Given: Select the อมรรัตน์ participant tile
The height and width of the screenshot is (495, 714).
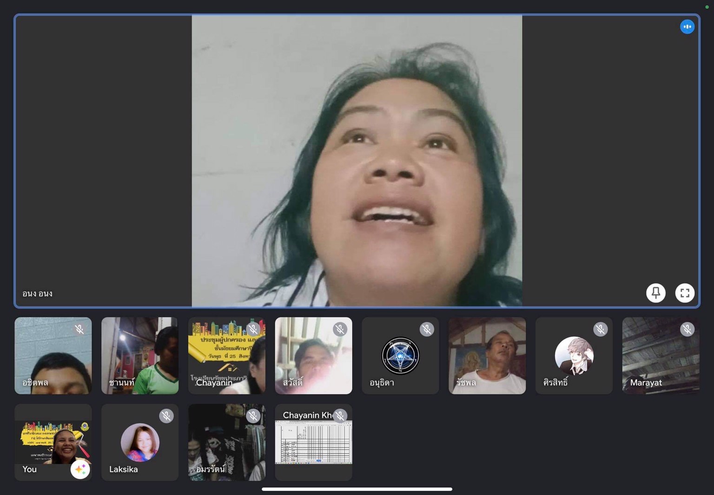Looking at the screenshot, I should tap(226, 442).
